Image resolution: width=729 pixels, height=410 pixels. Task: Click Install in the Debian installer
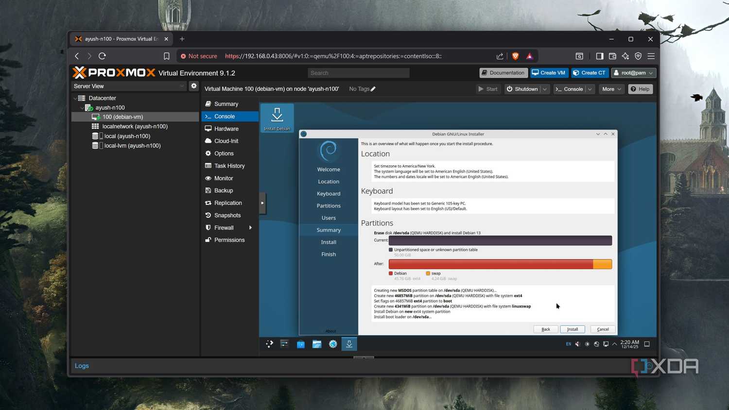tap(572, 329)
